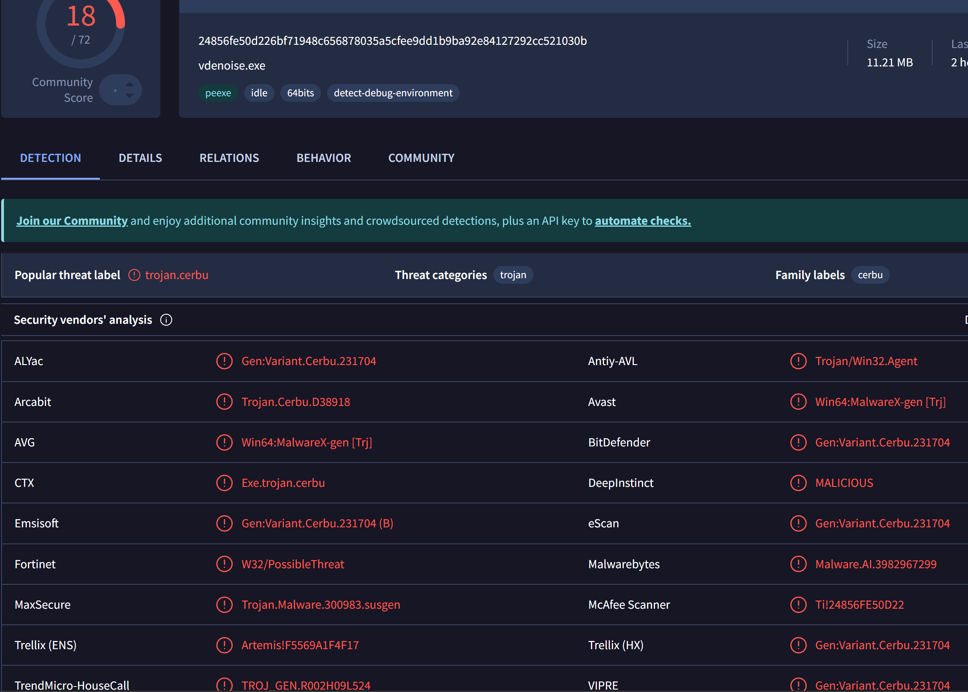The image size is (968, 692).
Task: Click the detect-debug-environment tag
Action: pos(393,93)
